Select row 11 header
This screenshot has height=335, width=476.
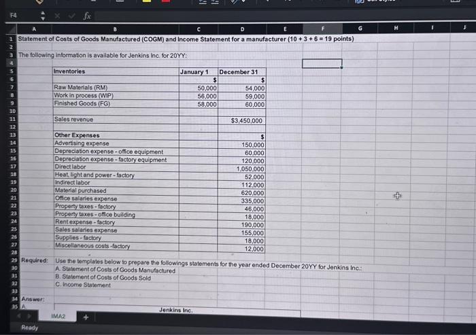click(x=12, y=119)
